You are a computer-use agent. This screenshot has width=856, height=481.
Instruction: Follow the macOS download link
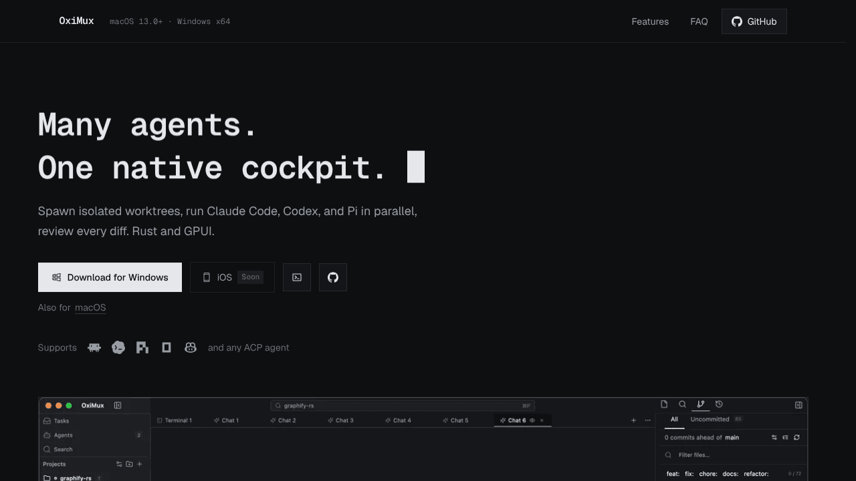[x=90, y=307]
